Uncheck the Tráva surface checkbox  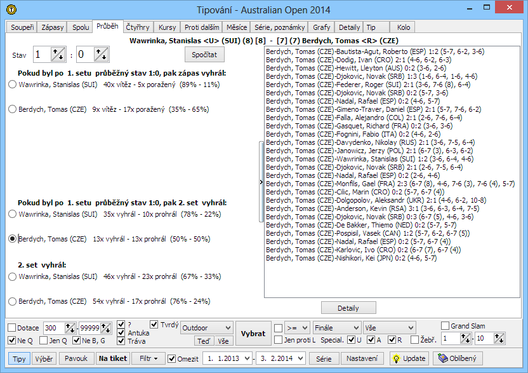click(121, 341)
